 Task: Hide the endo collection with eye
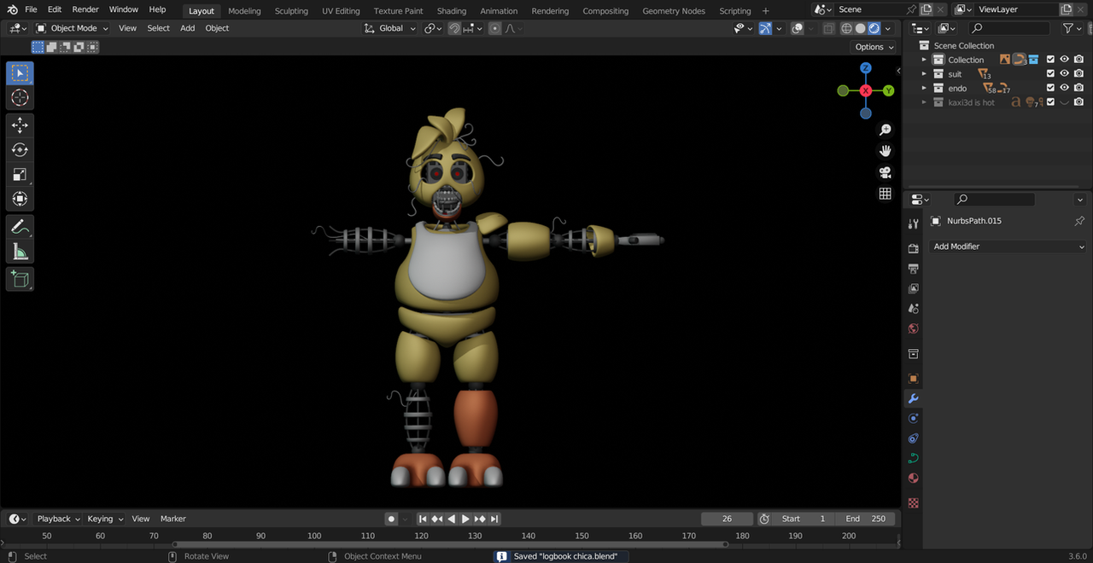point(1065,89)
